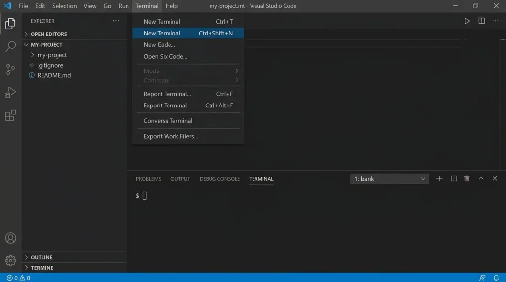506x282 pixels.
Task: Open the File menu
Action: click(23, 6)
